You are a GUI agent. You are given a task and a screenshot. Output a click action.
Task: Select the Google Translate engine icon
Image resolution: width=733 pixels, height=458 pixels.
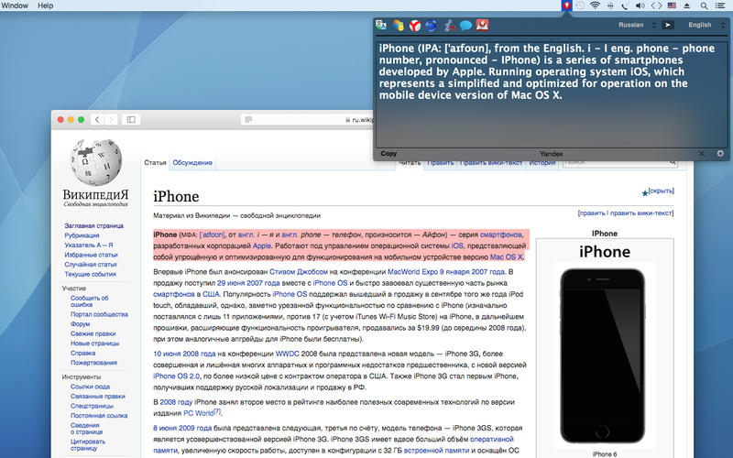[x=381, y=25]
